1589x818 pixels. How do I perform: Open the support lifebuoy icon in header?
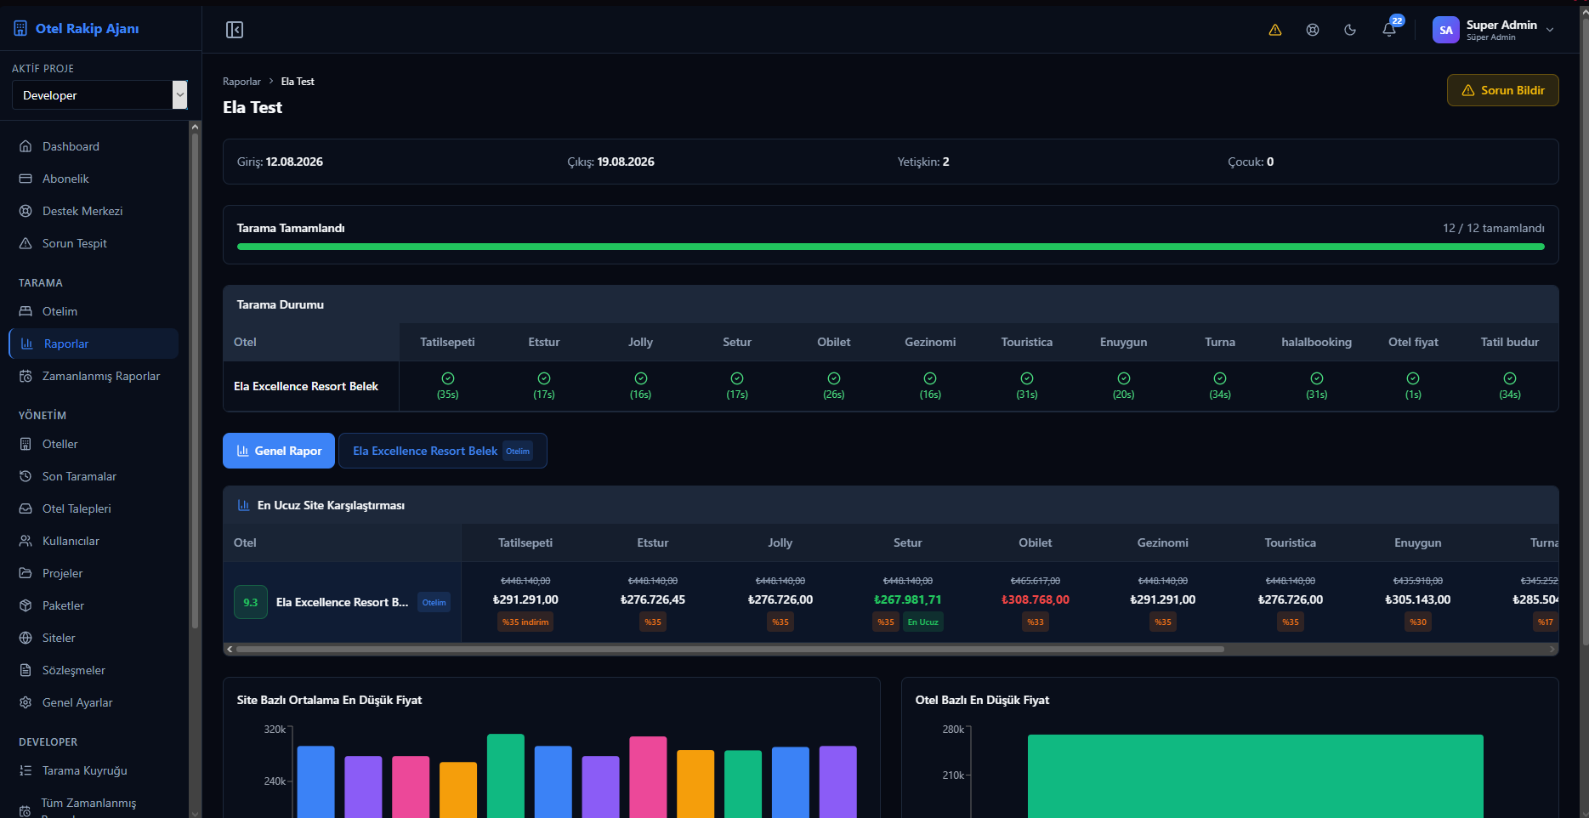point(1313,30)
